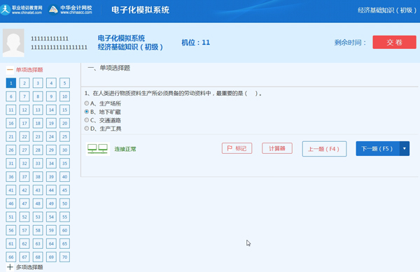
Task: Open the 计算器 calculator
Action: pos(277,148)
